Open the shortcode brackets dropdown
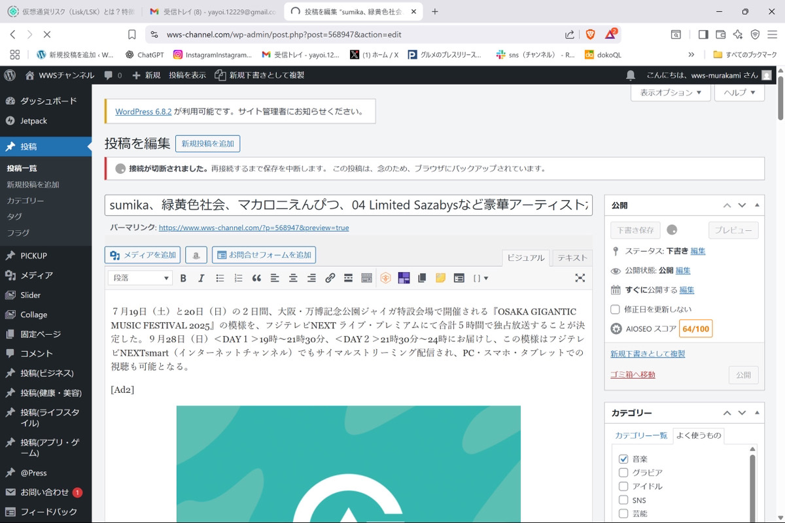Image resolution: width=785 pixels, height=523 pixels. pyautogui.click(x=481, y=278)
